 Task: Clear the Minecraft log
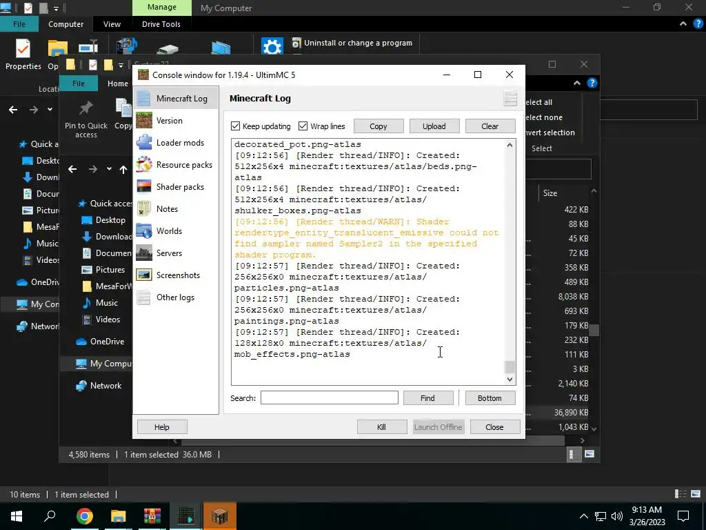pyautogui.click(x=490, y=126)
